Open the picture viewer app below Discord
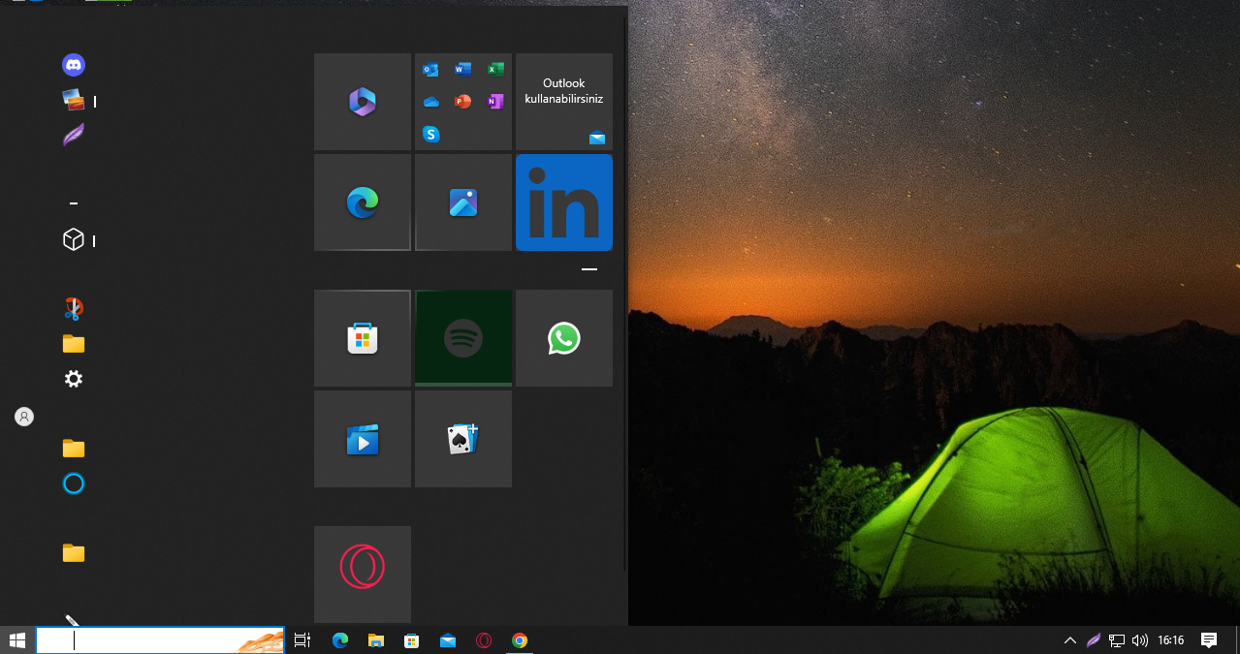 [74, 100]
